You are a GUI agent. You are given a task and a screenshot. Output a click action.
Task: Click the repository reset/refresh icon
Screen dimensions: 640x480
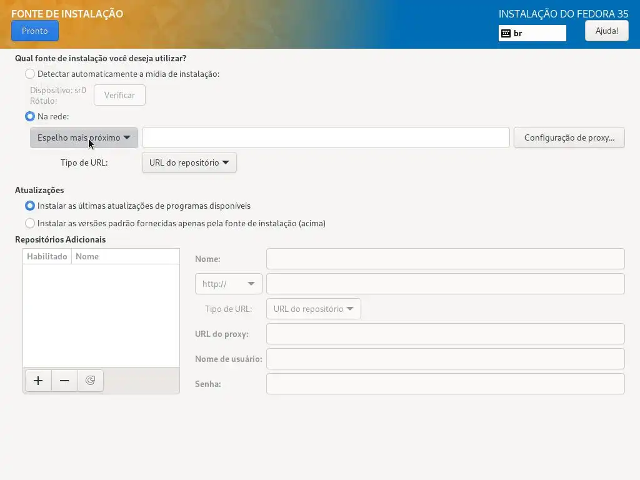90,381
